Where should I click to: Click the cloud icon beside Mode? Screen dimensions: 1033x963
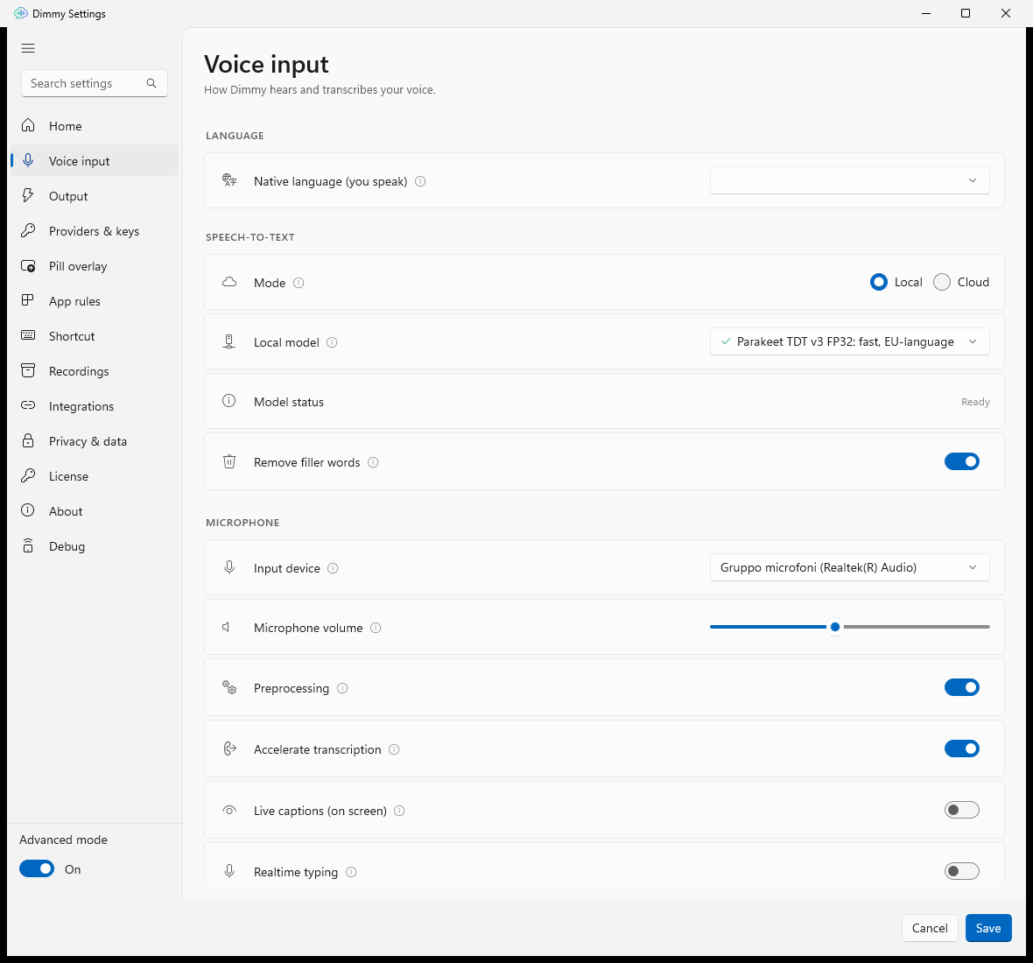pyautogui.click(x=229, y=282)
